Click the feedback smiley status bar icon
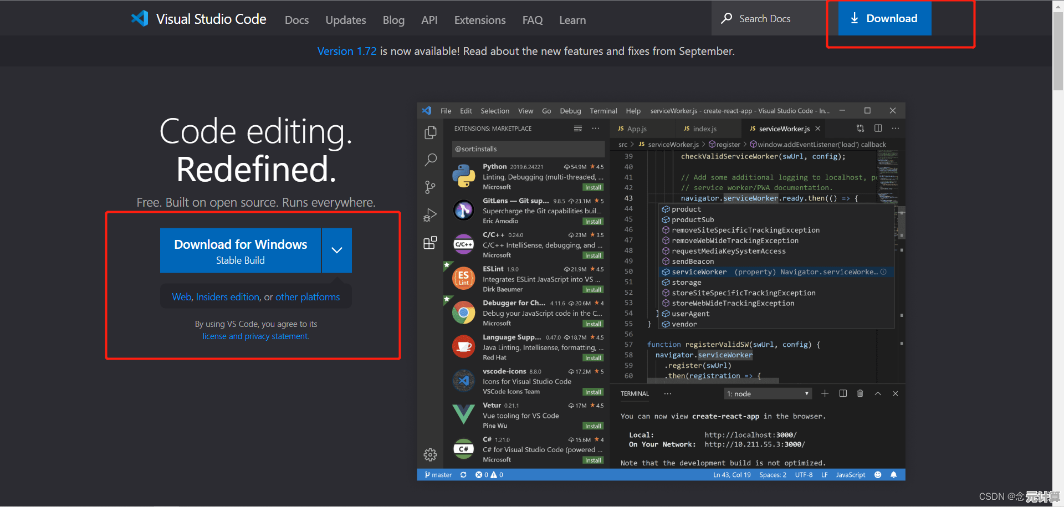The image size is (1064, 507). (x=878, y=475)
